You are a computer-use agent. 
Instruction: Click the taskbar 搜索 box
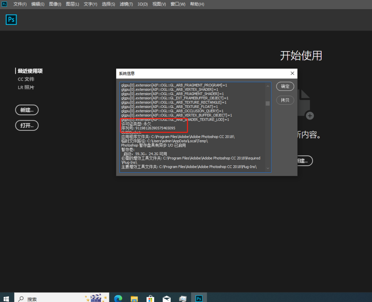[62, 298]
